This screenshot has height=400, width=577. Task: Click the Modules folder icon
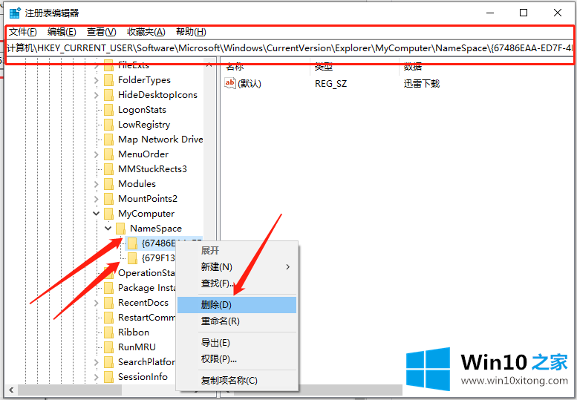109,184
